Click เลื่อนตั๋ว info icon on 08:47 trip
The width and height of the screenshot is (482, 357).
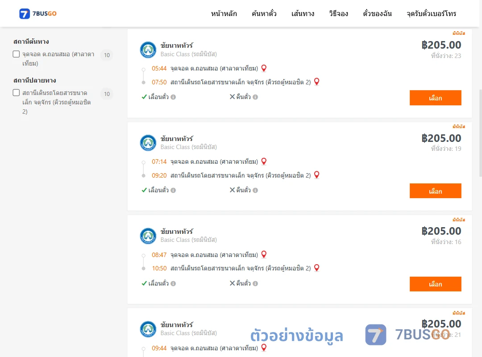(x=173, y=283)
